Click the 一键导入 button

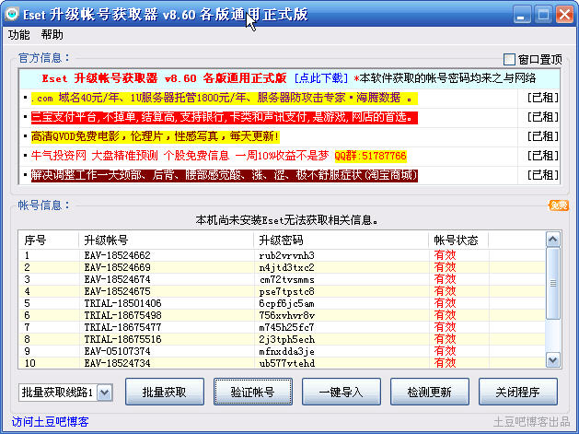pyautogui.click(x=341, y=392)
